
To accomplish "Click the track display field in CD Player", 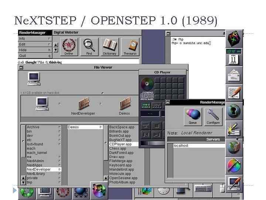I will (150, 114).
